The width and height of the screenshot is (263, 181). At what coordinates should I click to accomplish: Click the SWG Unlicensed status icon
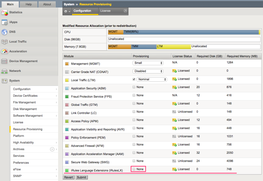coord(174,161)
